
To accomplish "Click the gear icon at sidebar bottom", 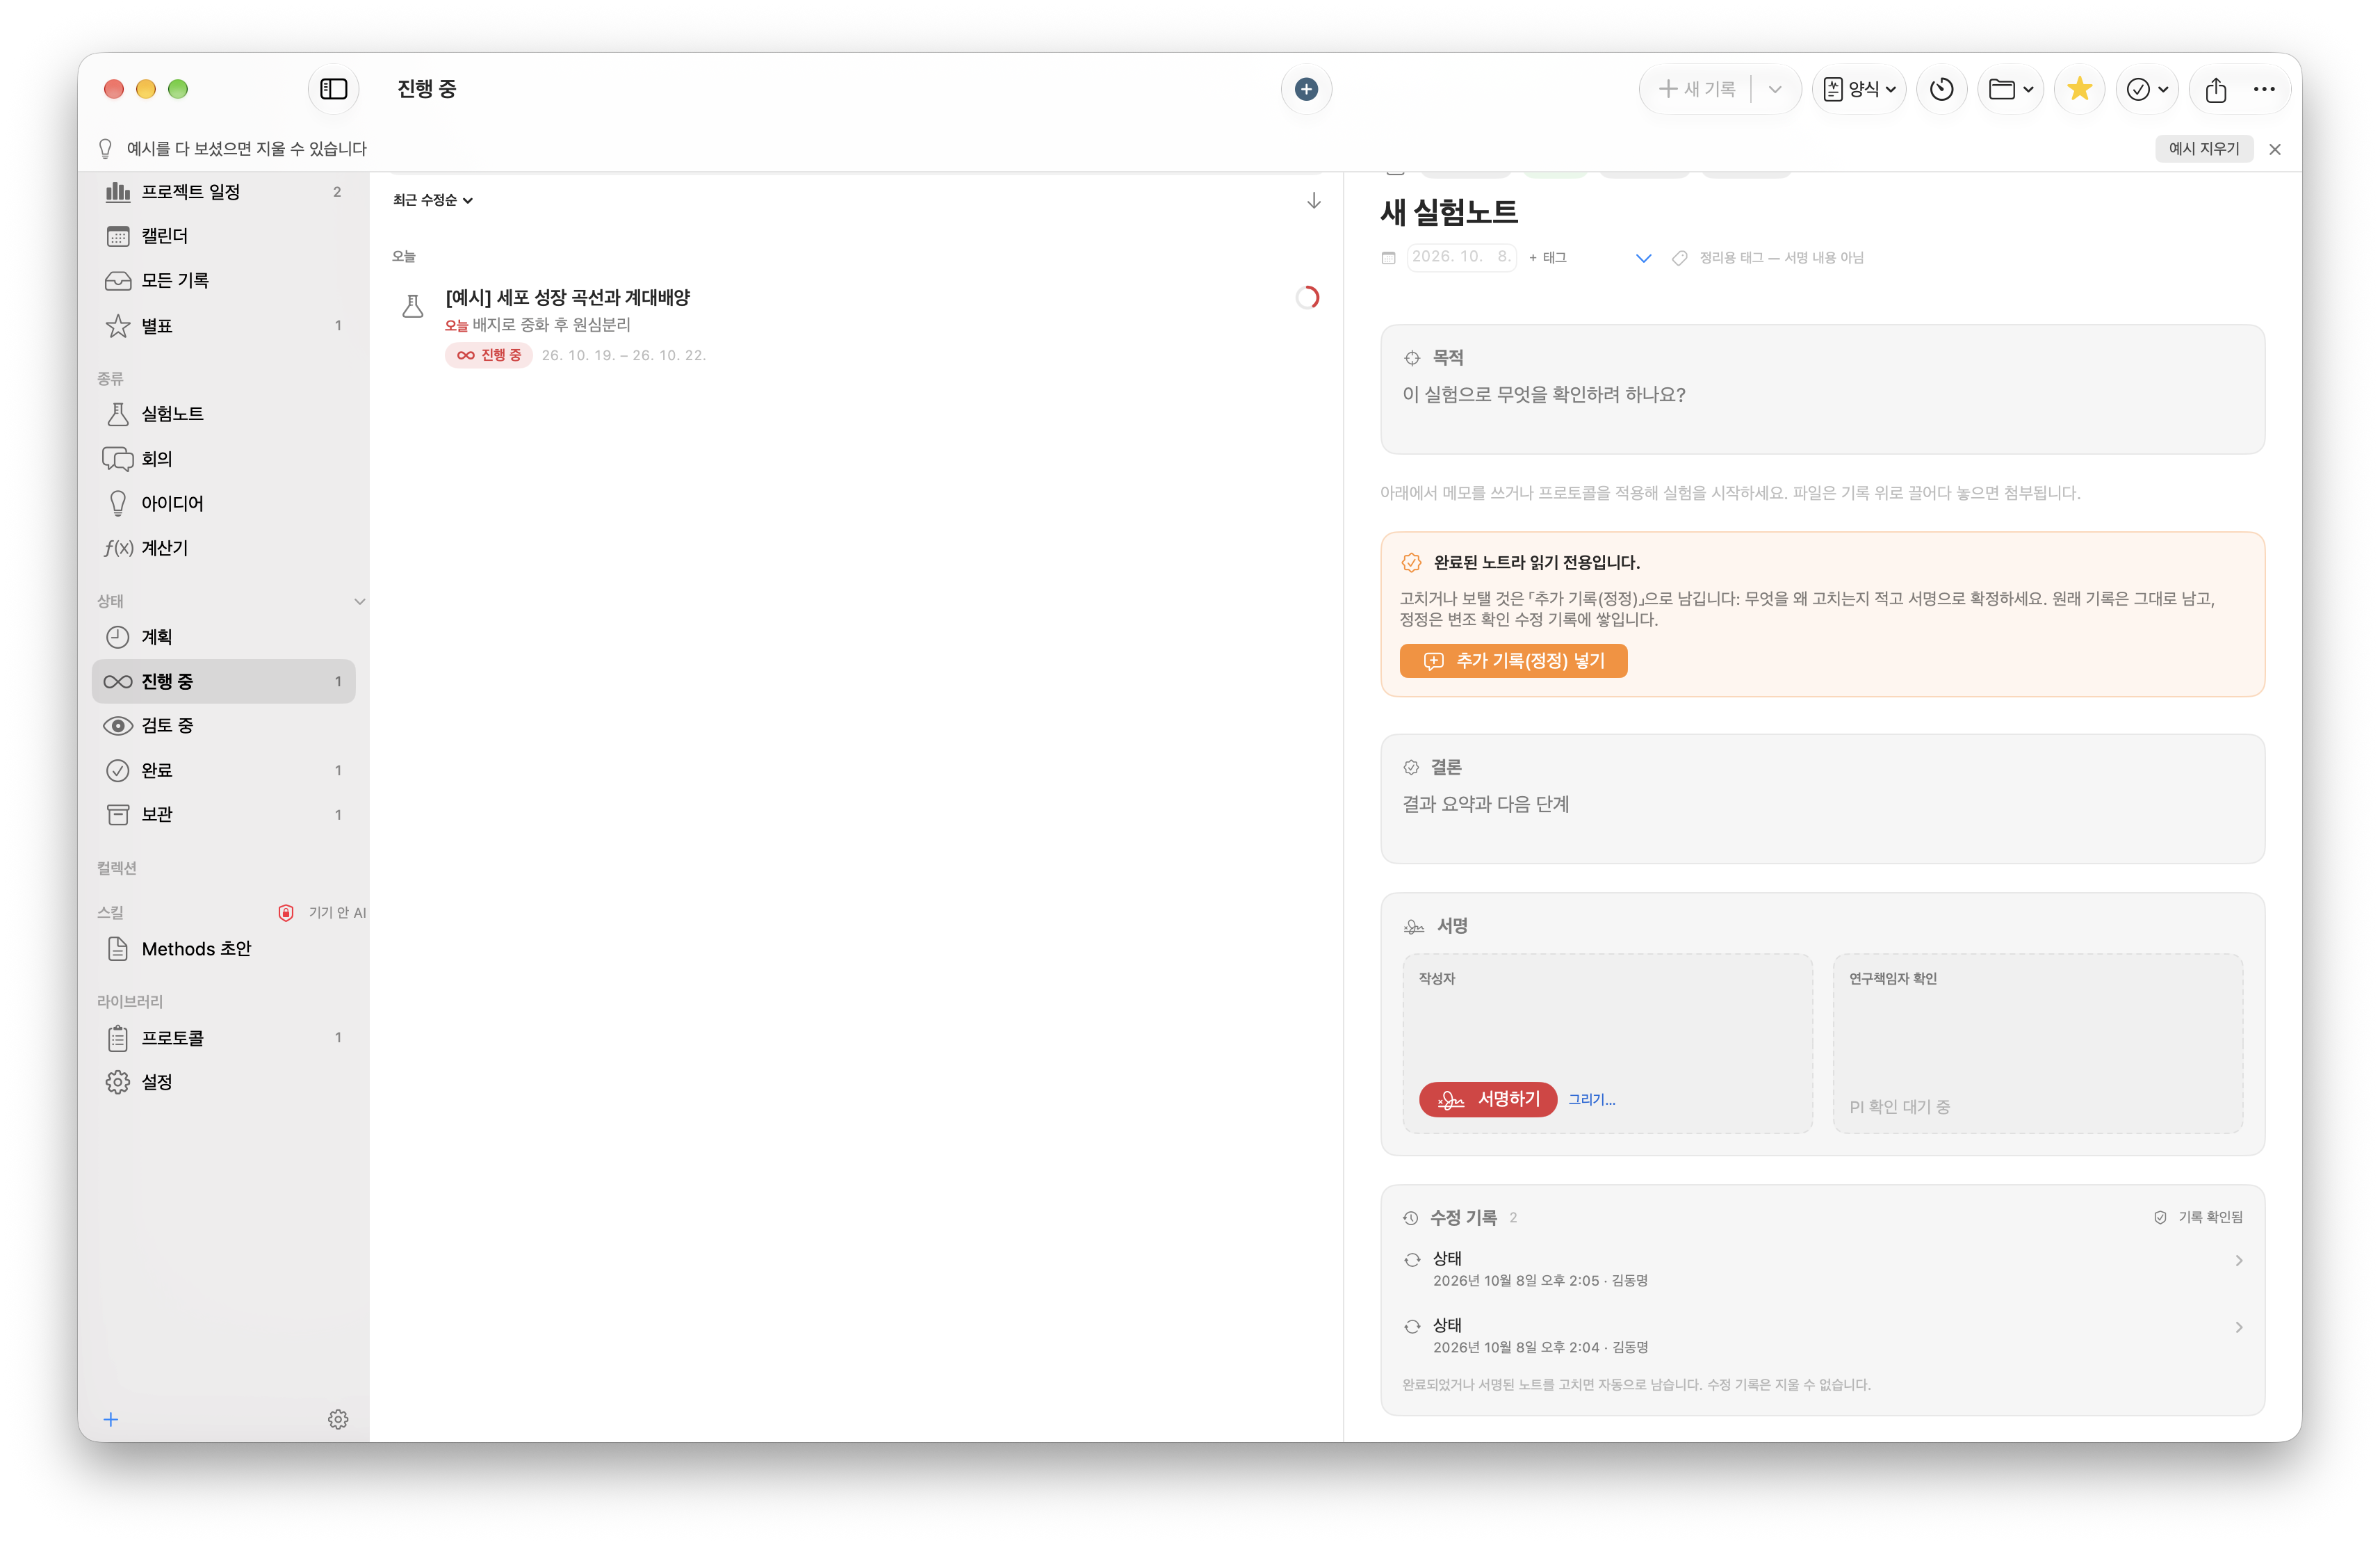I will (338, 1419).
